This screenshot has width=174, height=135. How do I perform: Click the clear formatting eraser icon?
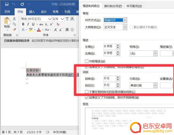58,24
